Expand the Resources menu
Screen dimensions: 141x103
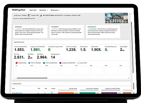pyautogui.click(x=55, y=10)
